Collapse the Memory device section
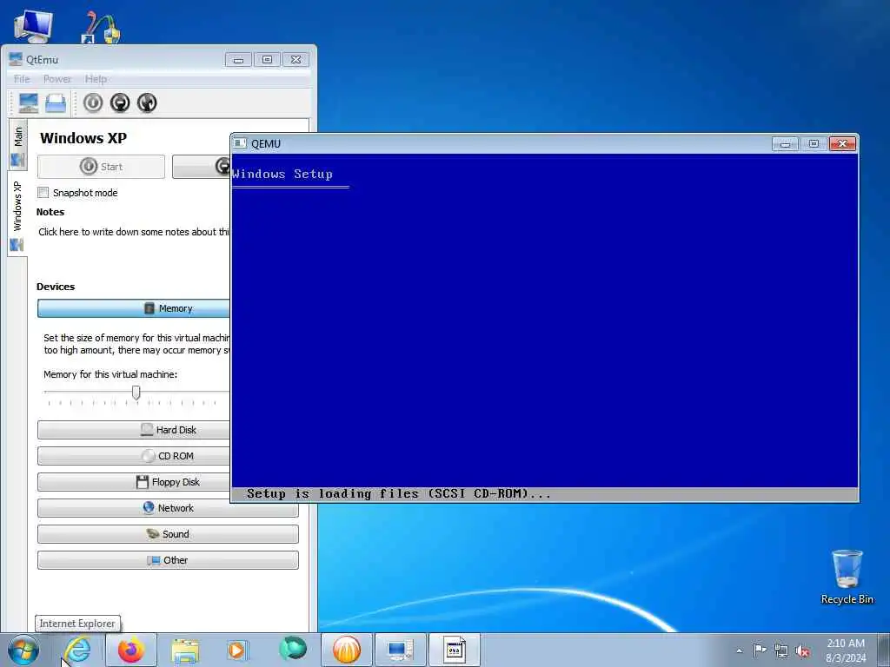This screenshot has height=667, width=890. pos(134,308)
